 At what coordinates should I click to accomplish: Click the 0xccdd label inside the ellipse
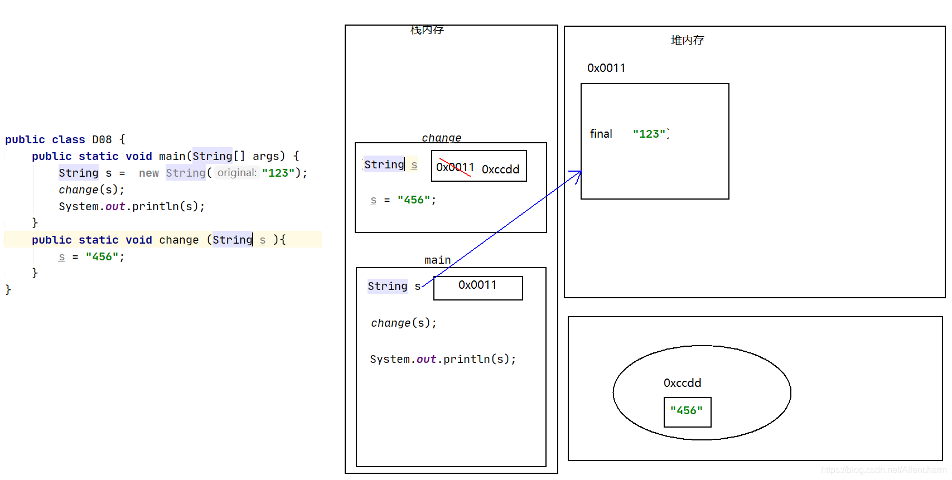coord(682,383)
